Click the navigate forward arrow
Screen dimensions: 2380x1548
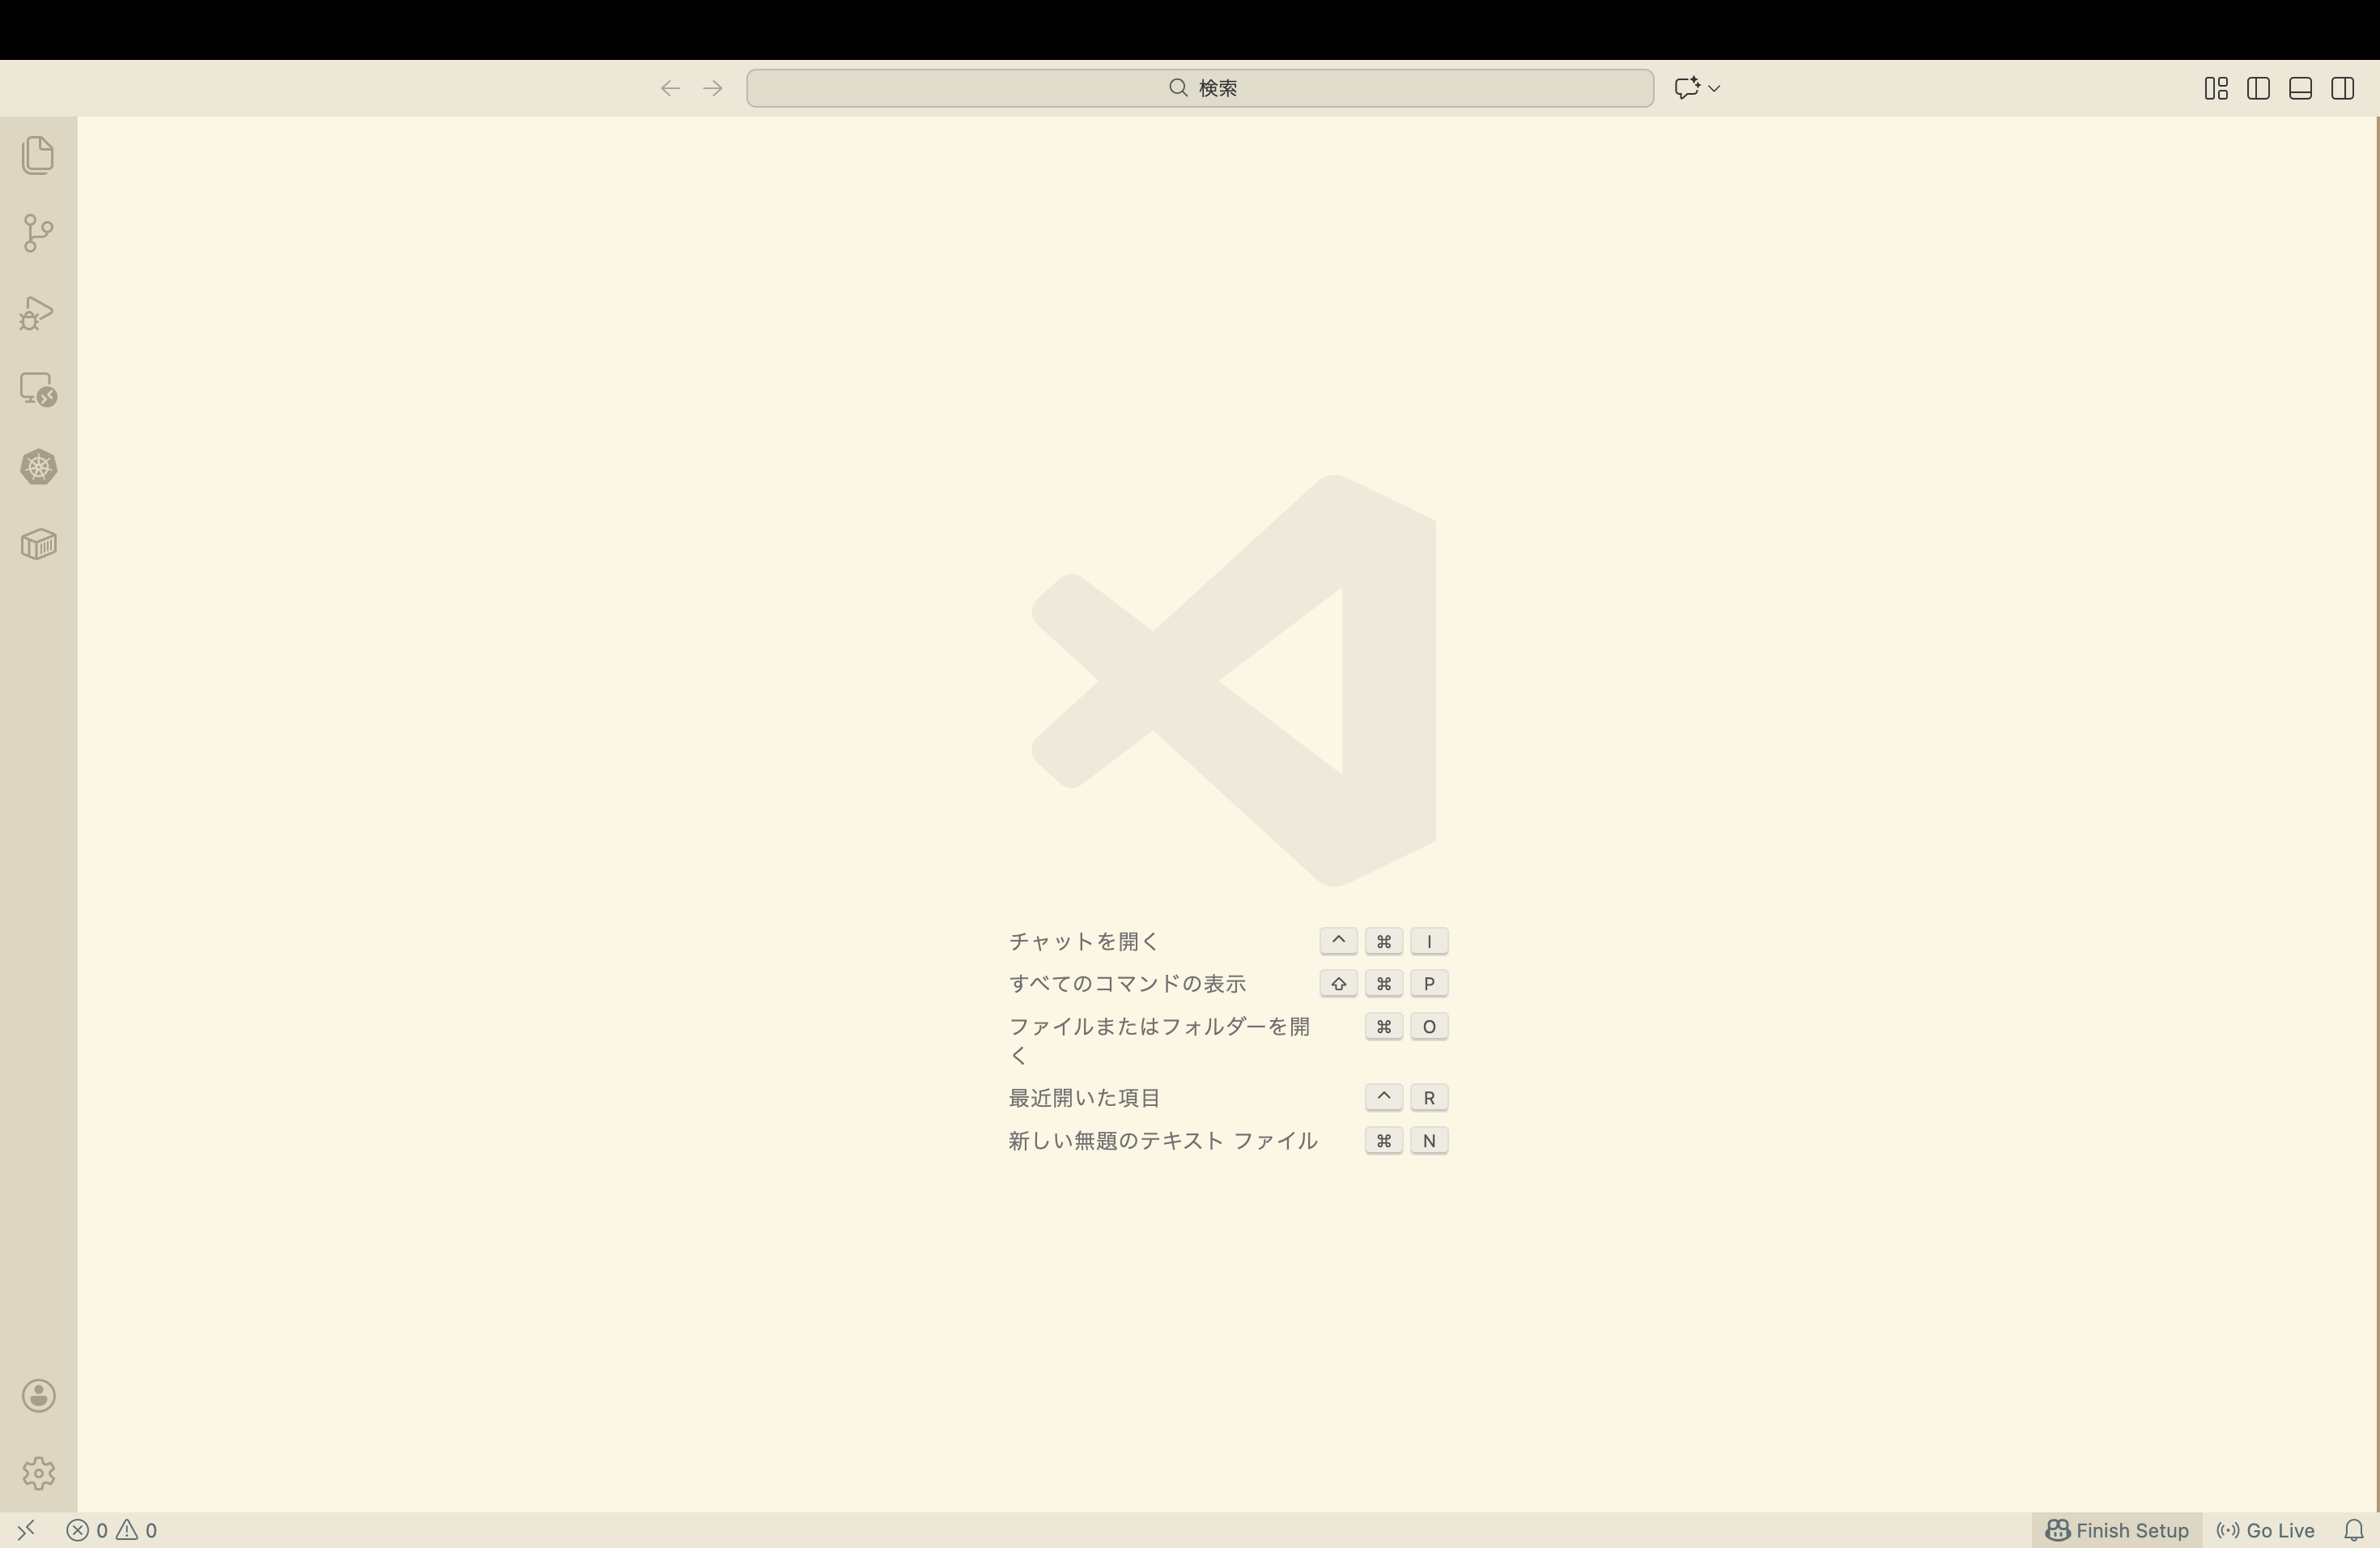coord(712,88)
